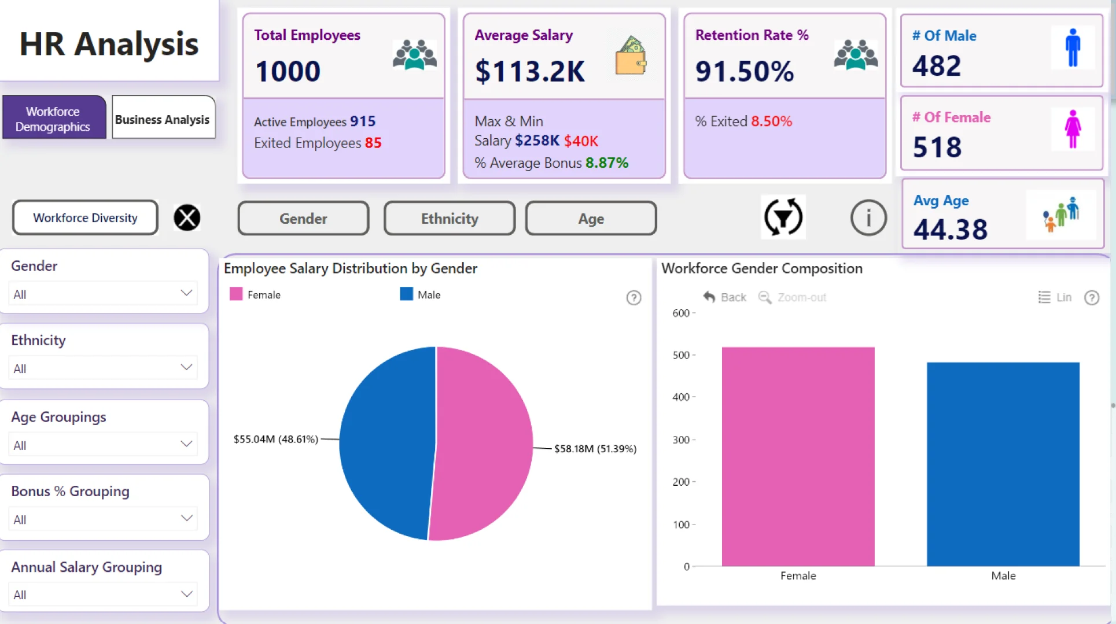Toggle the Lin scale option

[x=1055, y=297]
